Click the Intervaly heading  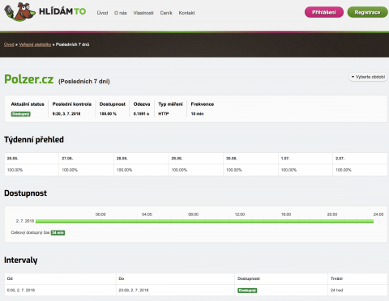(x=21, y=261)
